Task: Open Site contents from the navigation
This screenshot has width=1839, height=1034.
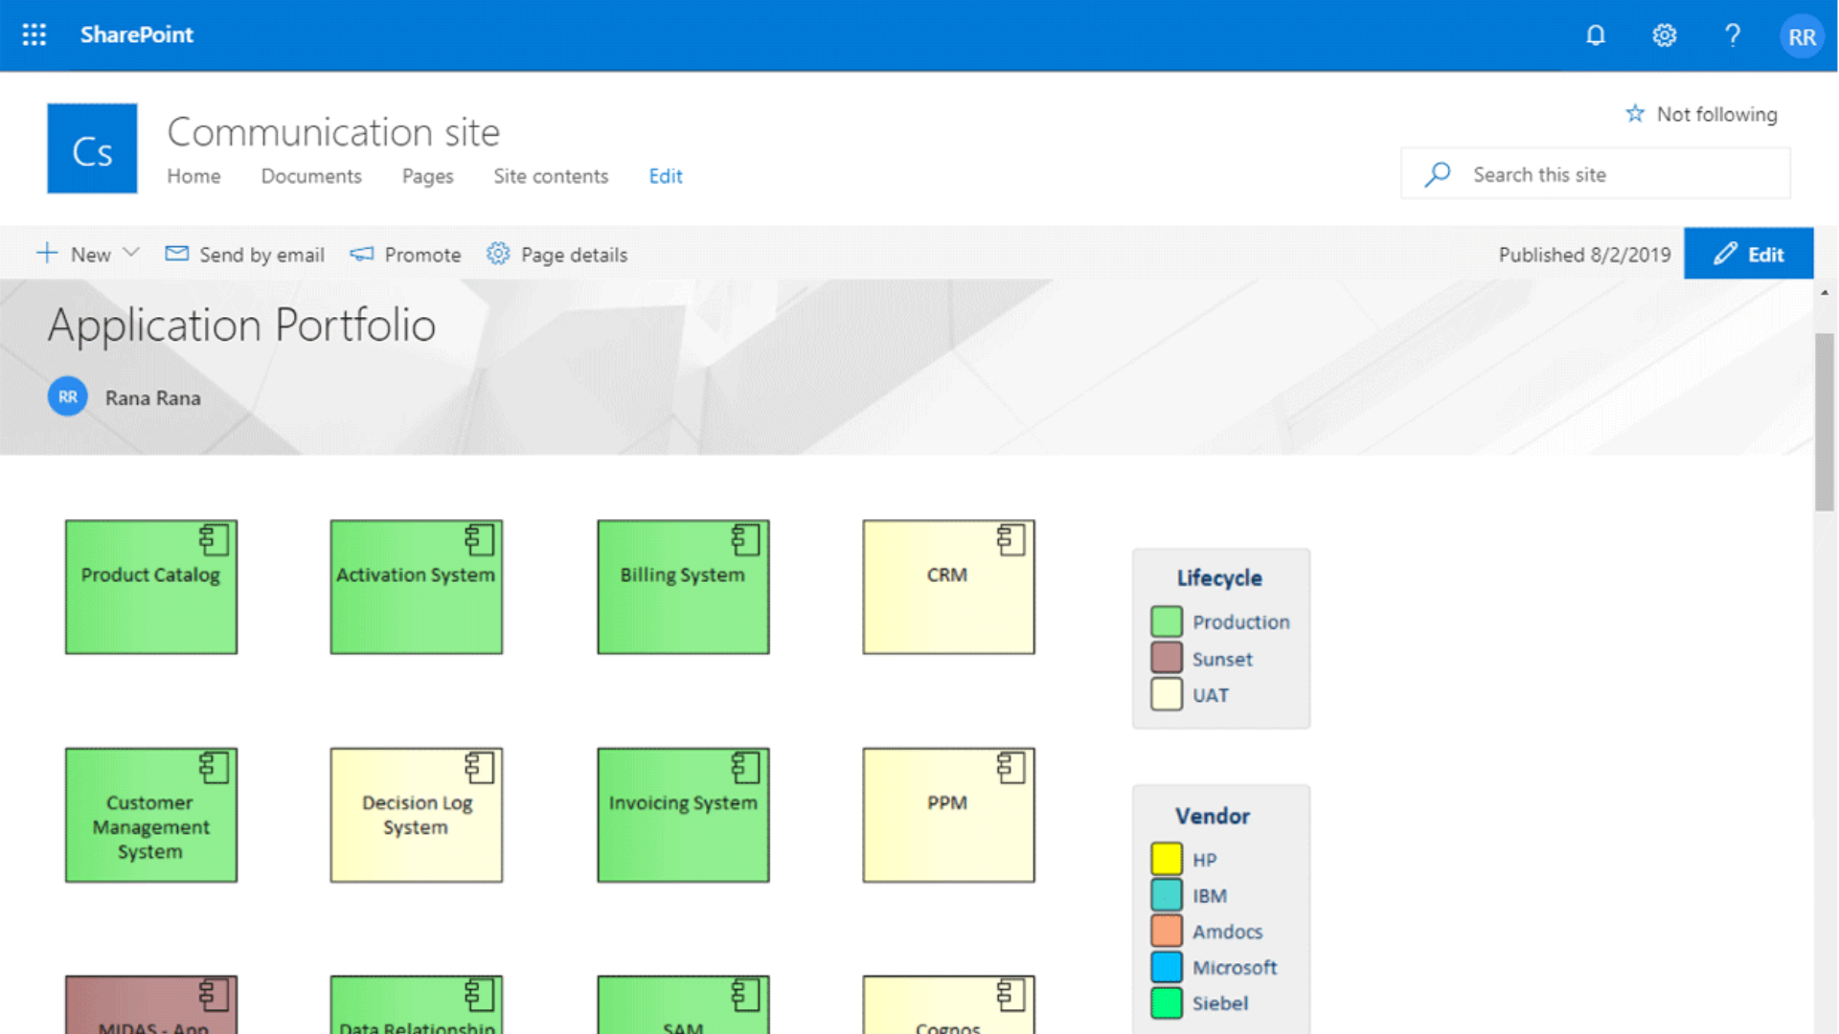Action: [x=551, y=176]
